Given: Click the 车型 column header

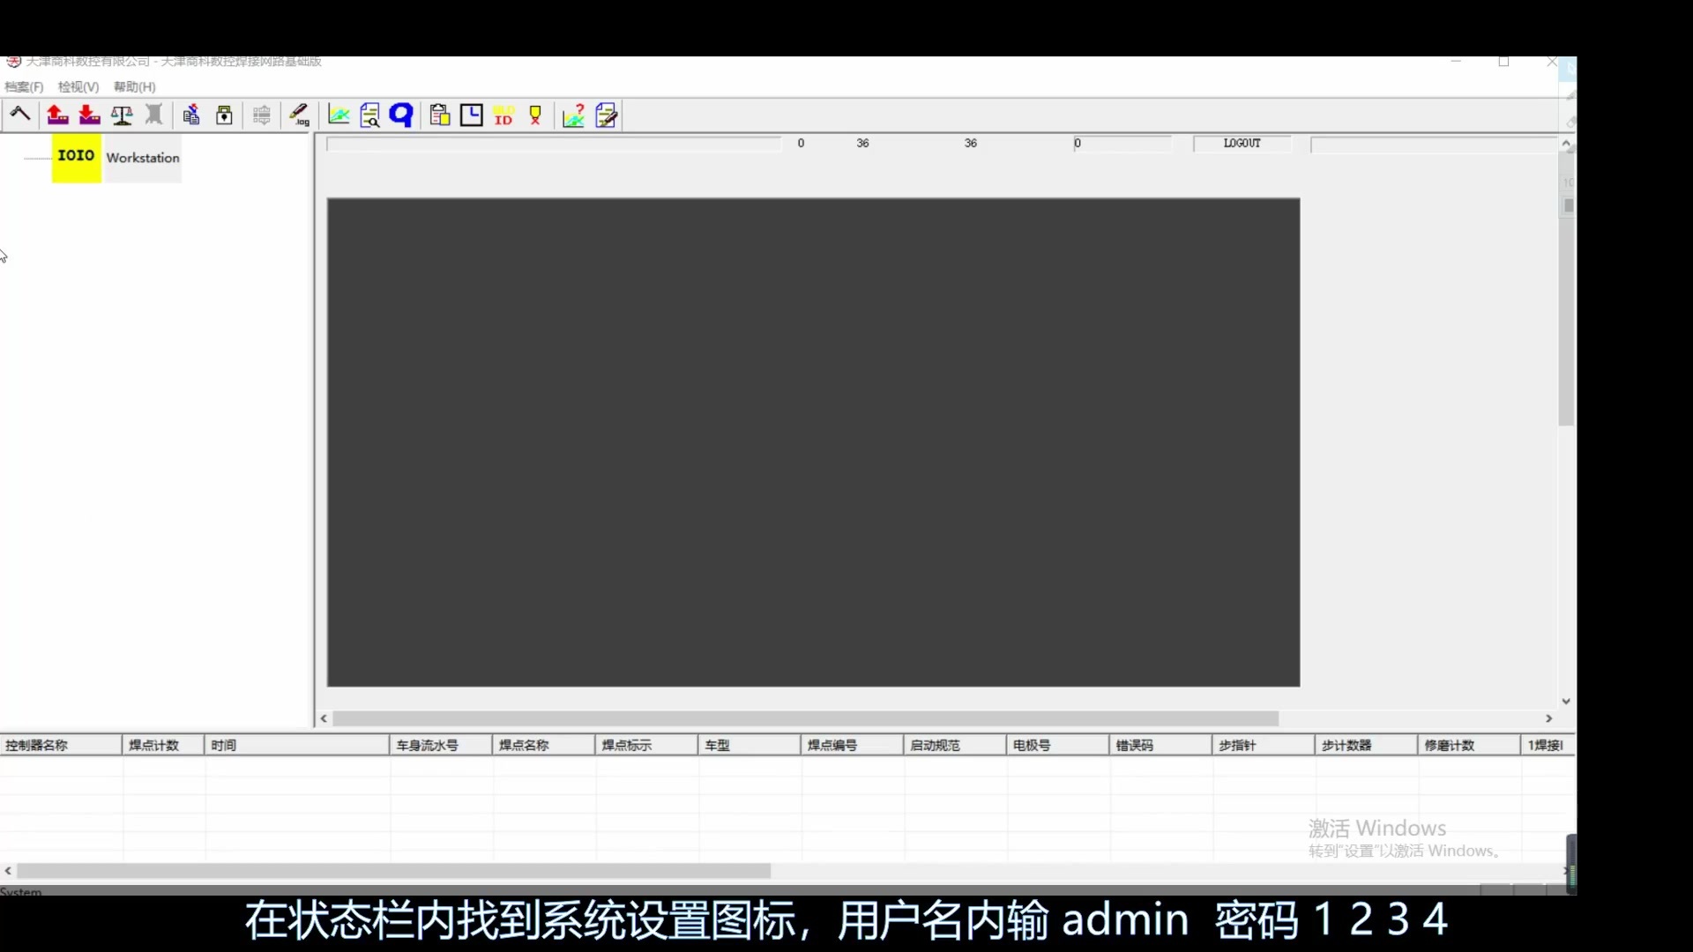Looking at the screenshot, I should 750,745.
